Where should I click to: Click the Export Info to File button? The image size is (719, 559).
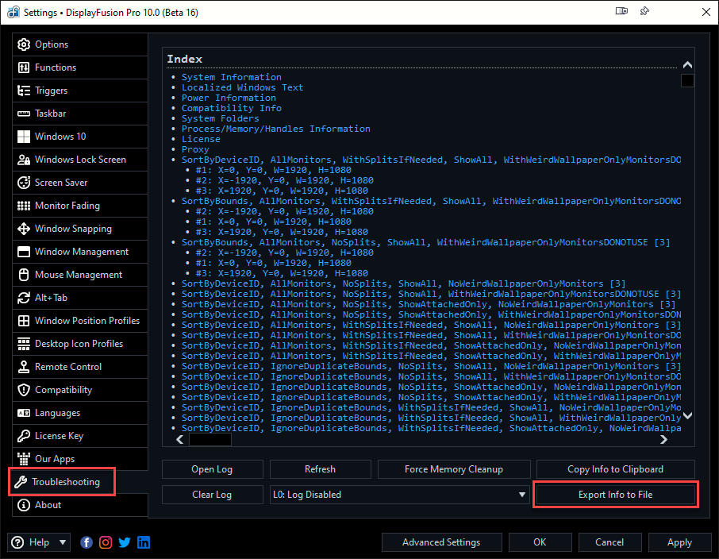pos(615,495)
